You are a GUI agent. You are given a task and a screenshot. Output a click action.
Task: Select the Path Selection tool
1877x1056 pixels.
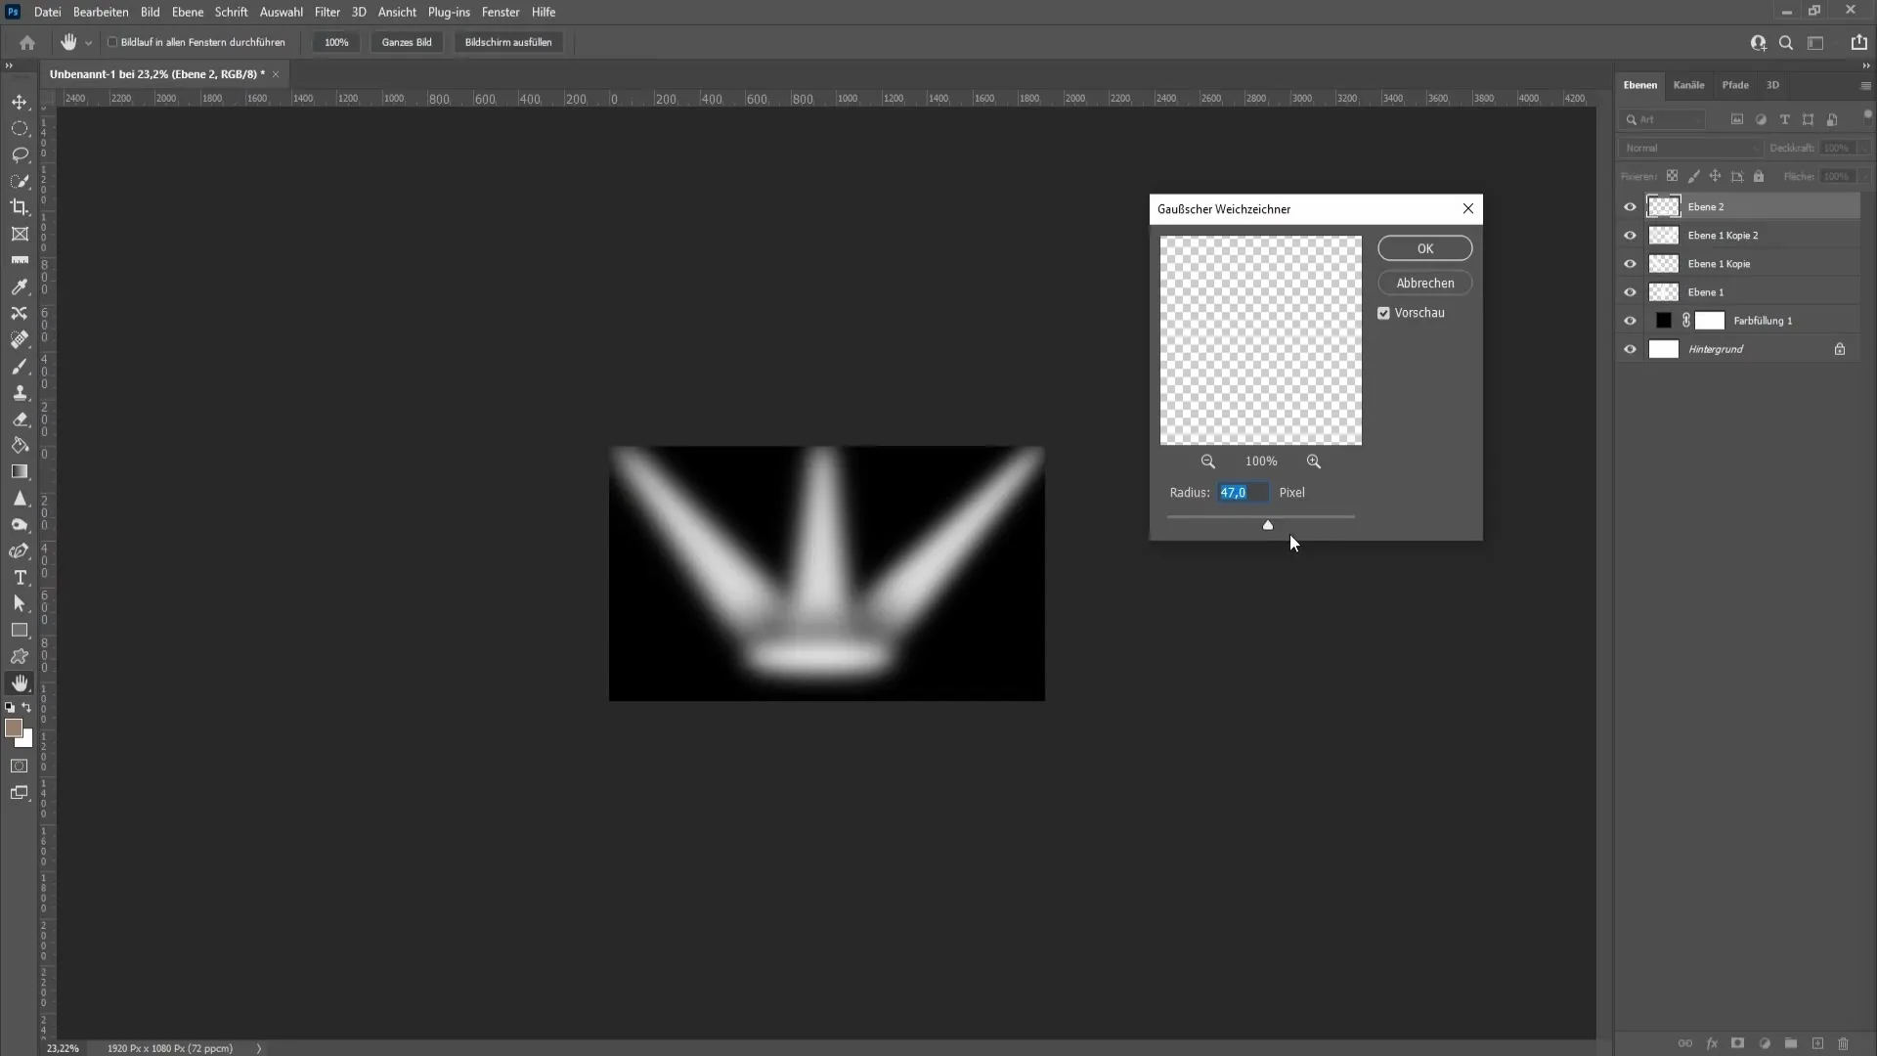[20, 604]
